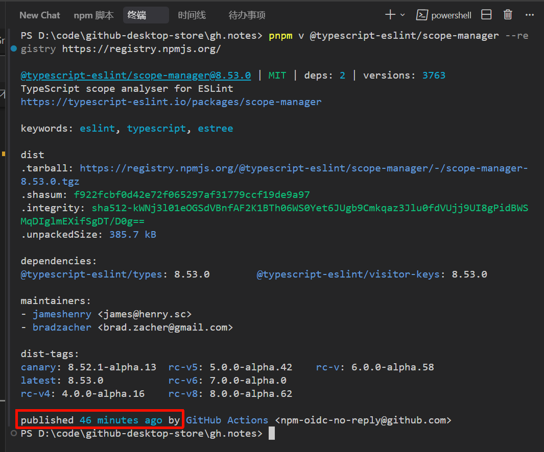Open registry.npmjs.org URL in the command line
This screenshot has height=452, width=544.
pyautogui.click(x=141, y=49)
